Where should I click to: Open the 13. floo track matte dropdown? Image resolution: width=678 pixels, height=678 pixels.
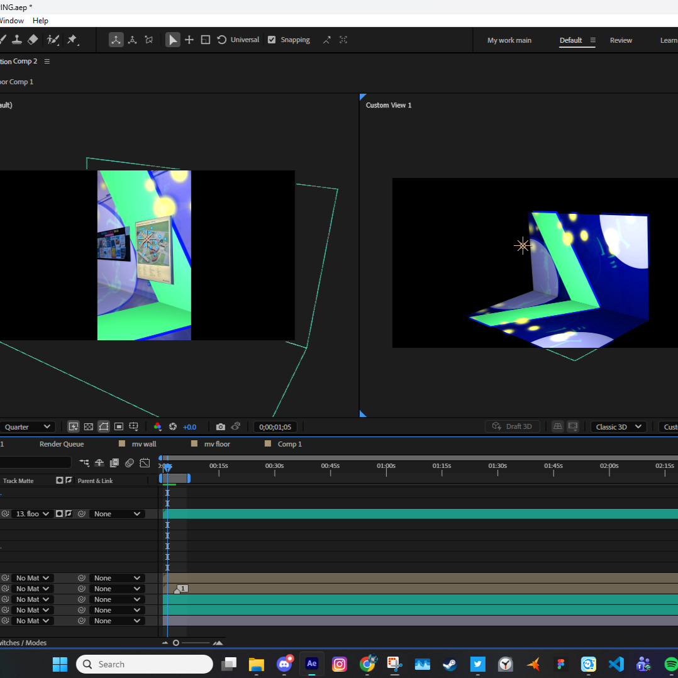pyautogui.click(x=31, y=513)
